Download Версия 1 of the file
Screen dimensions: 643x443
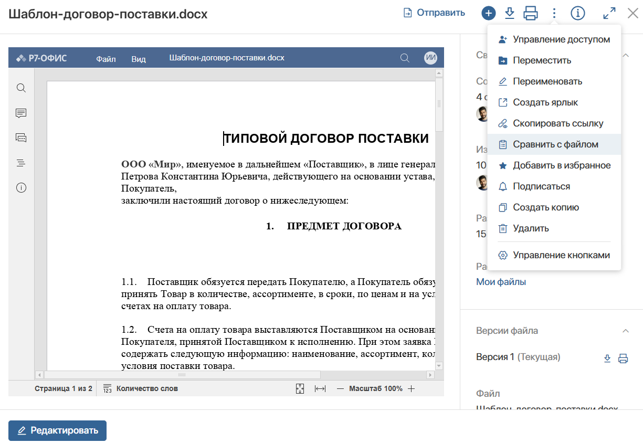click(x=607, y=358)
